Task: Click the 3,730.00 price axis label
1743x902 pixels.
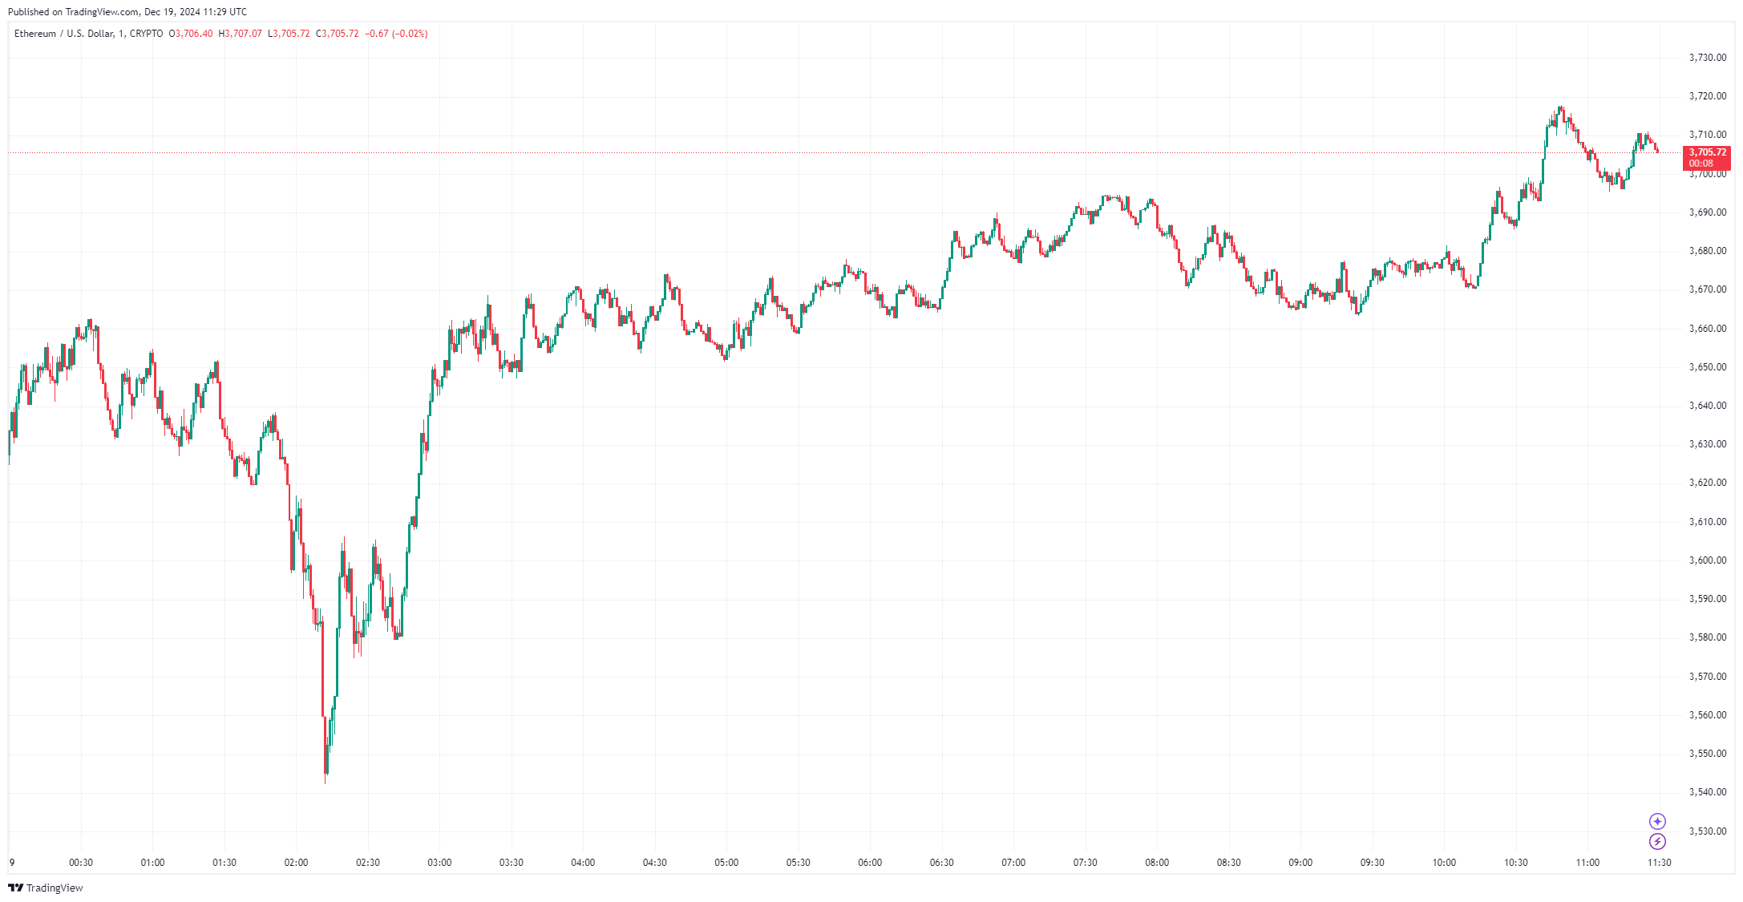Action: 1707,58
